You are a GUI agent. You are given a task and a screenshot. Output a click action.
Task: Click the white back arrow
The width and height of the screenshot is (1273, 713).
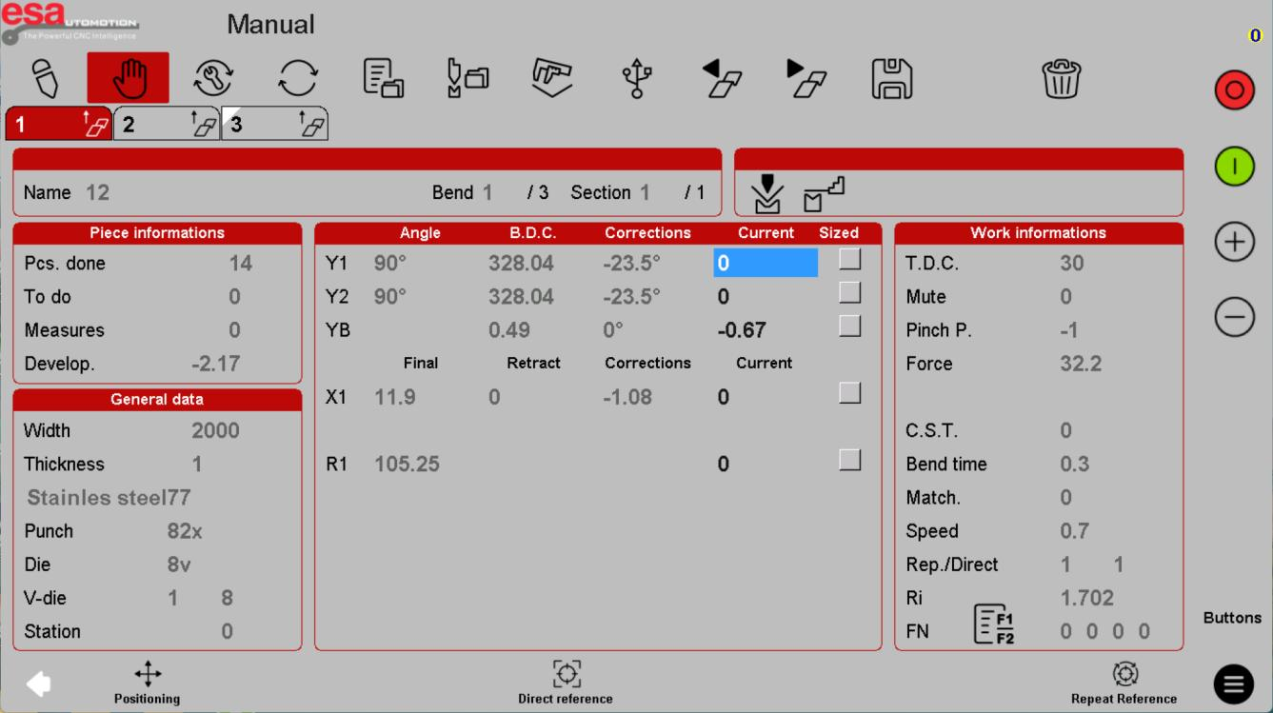tap(38, 683)
